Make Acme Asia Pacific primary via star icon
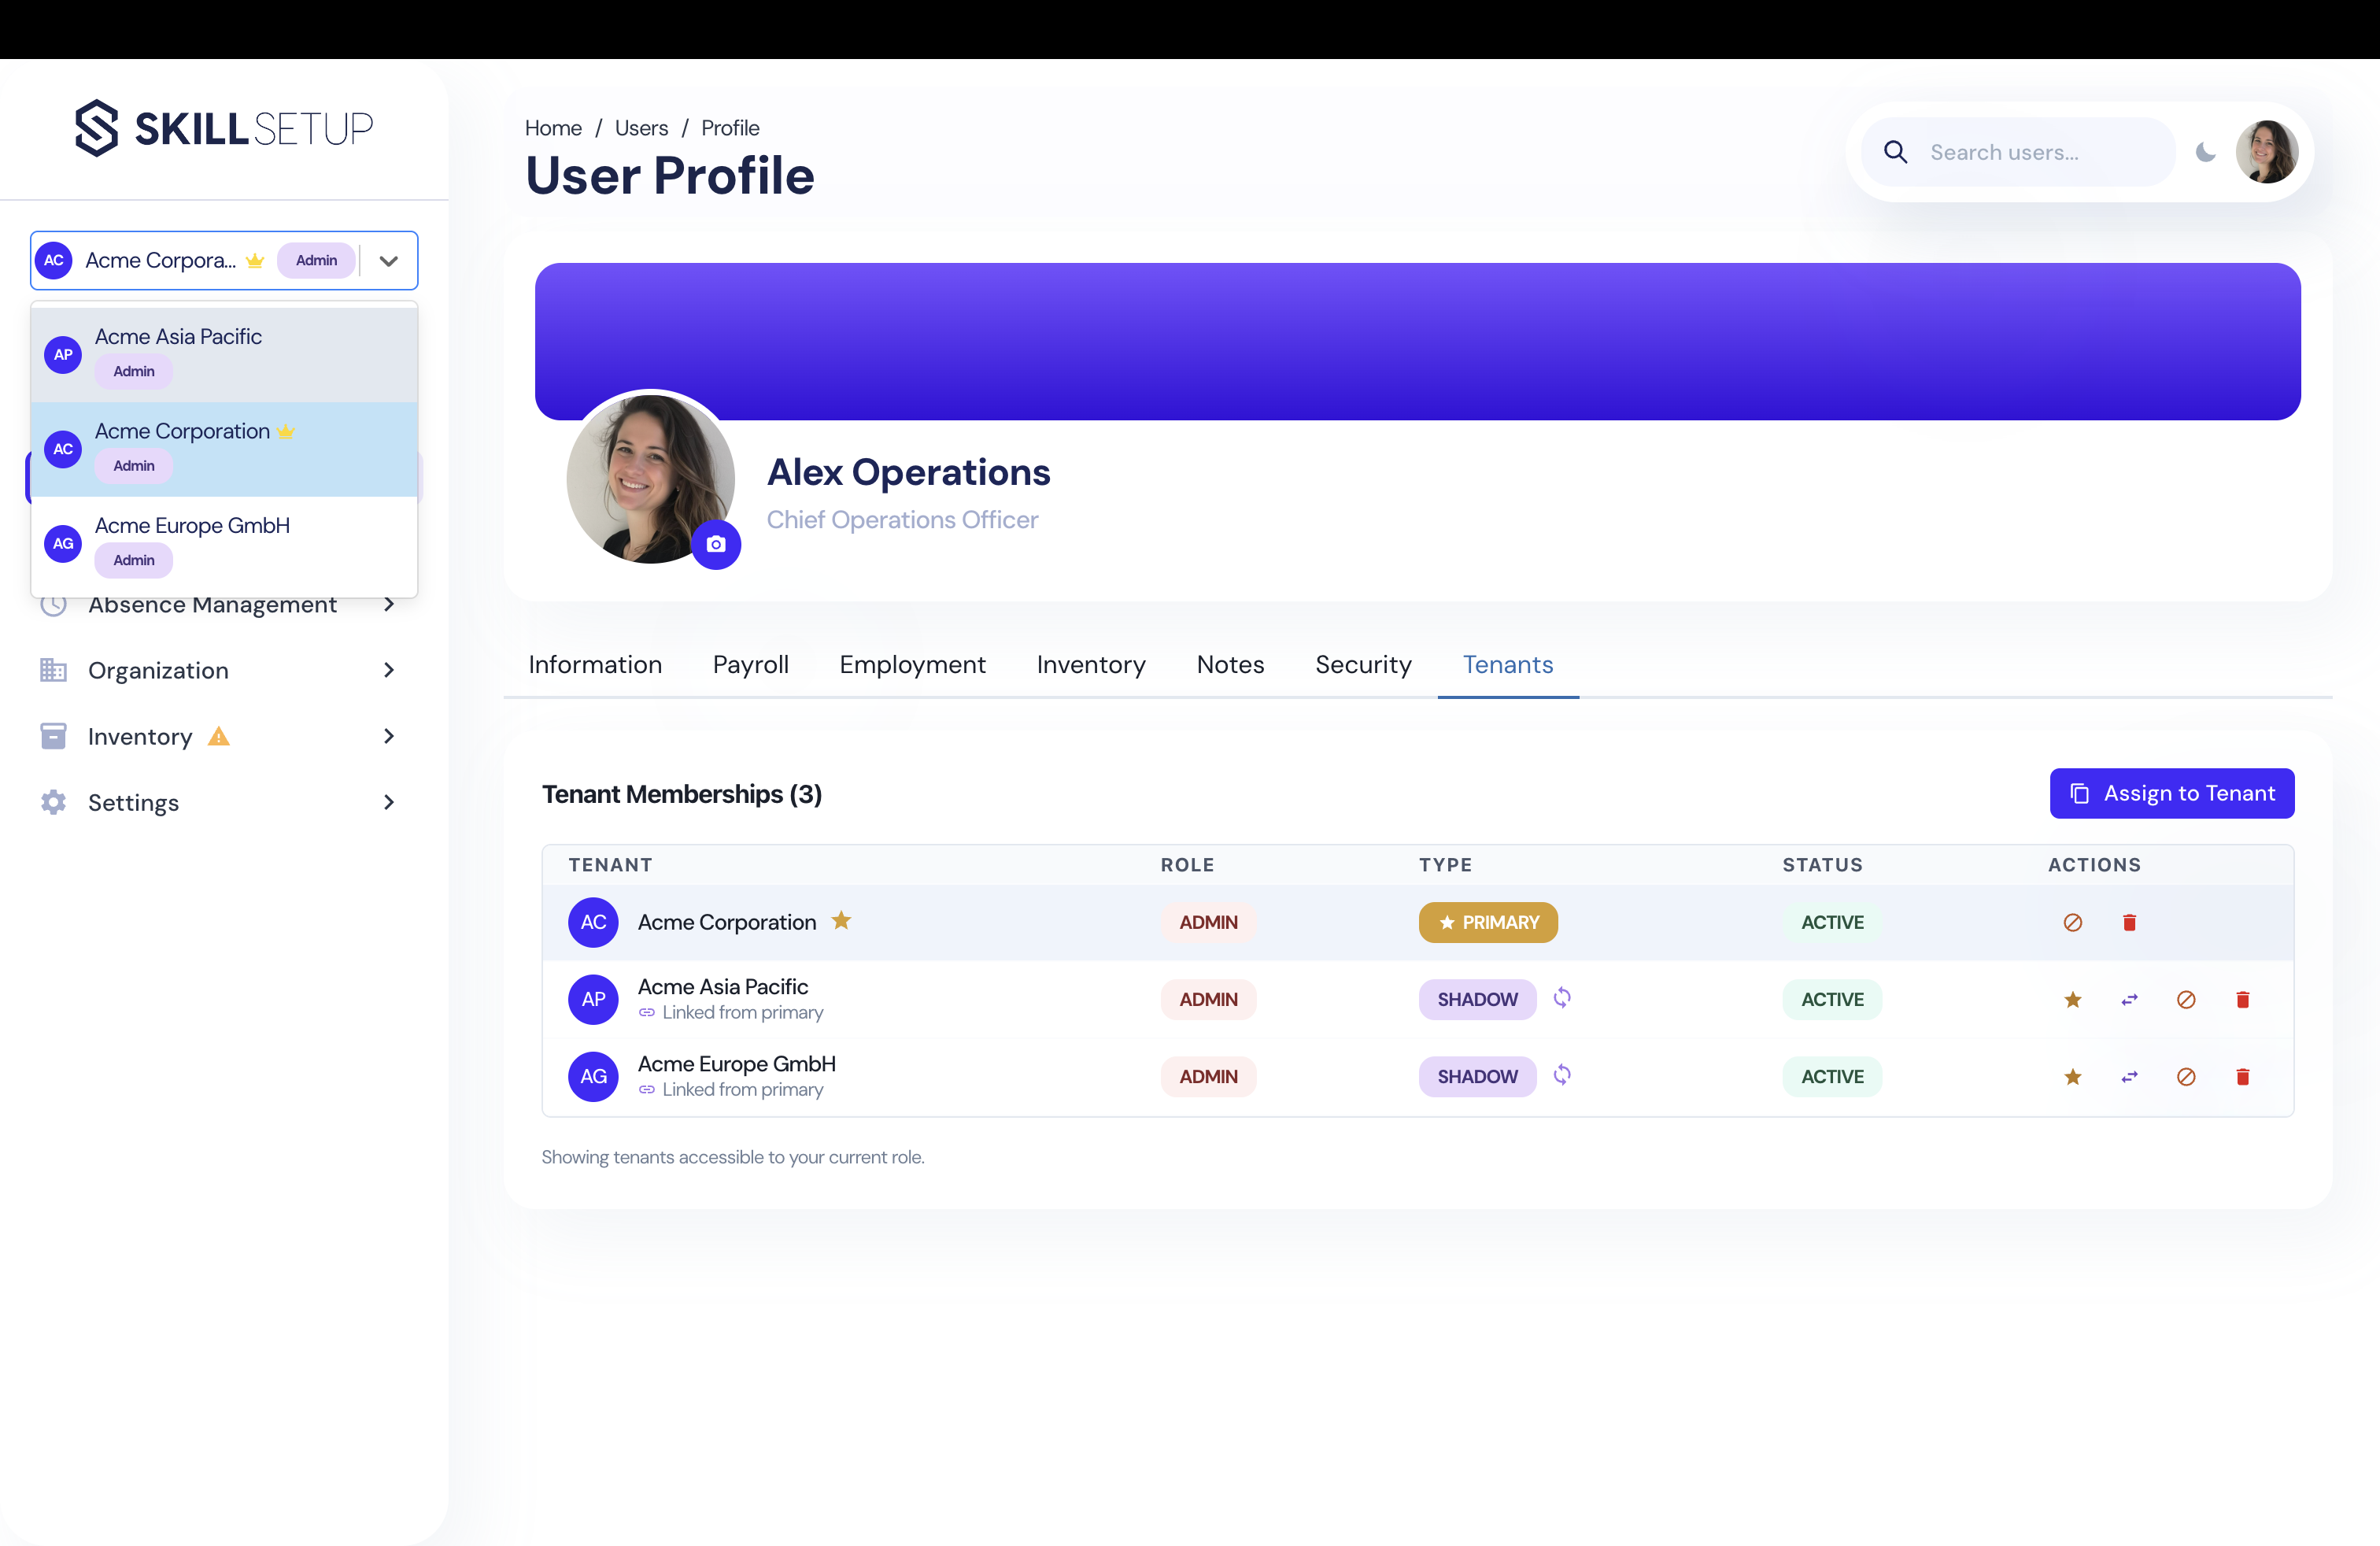 [x=2072, y=999]
